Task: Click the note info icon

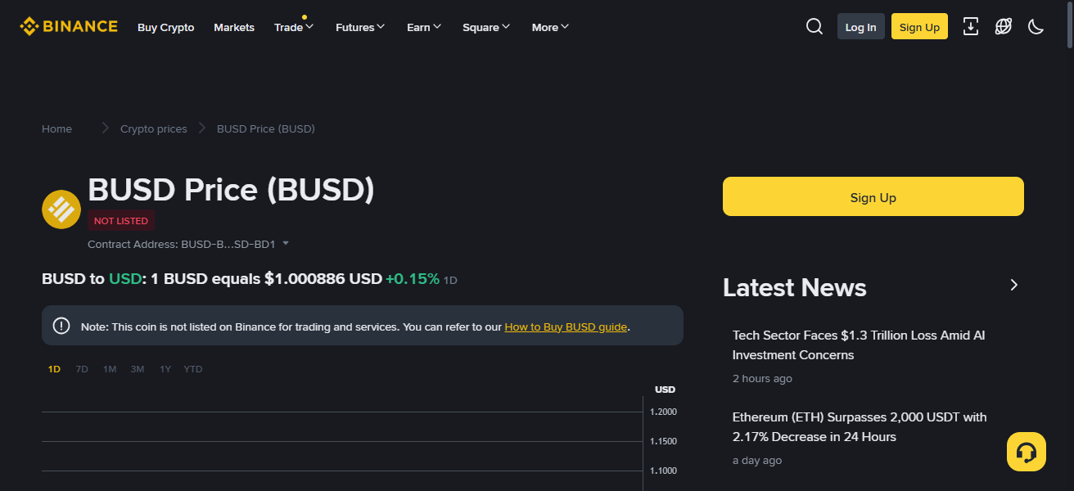Action: pos(61,325)
